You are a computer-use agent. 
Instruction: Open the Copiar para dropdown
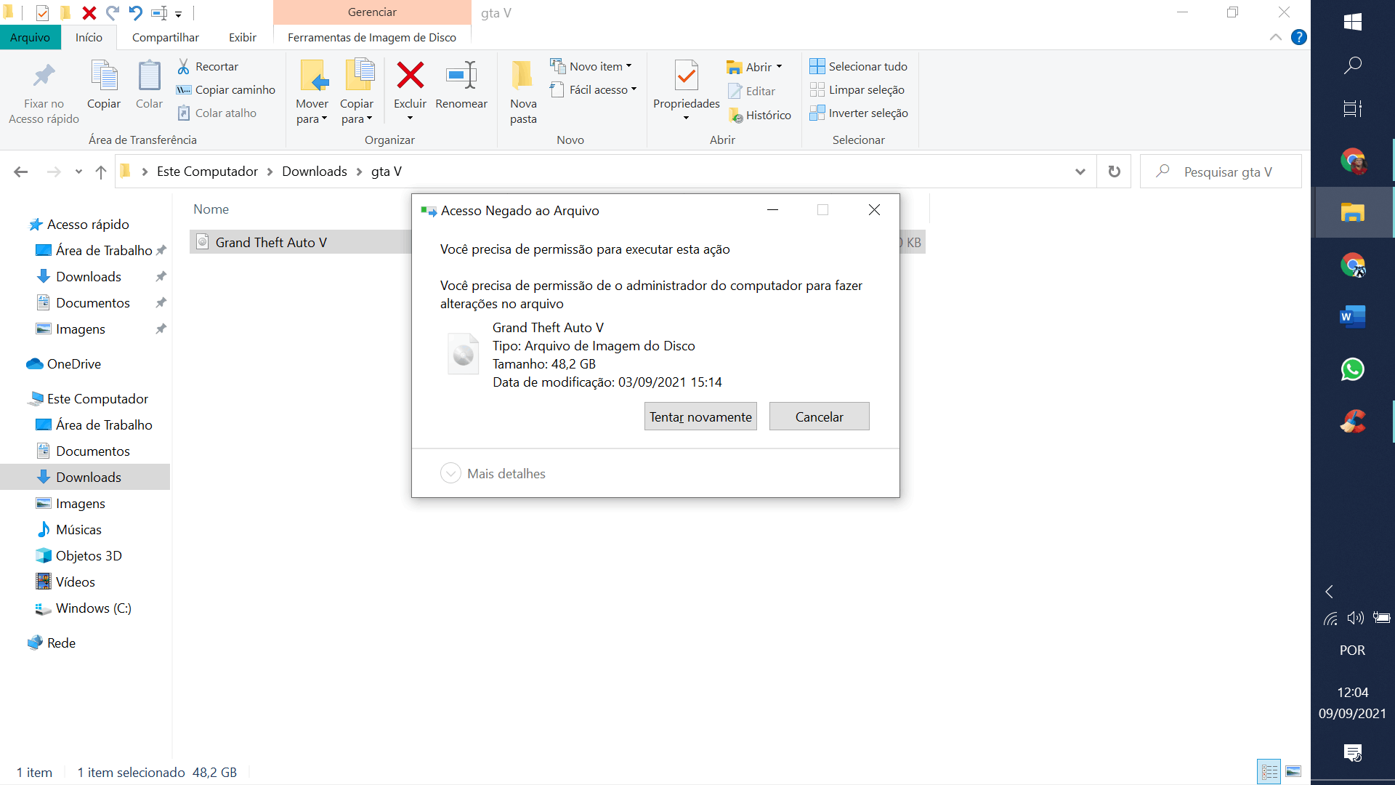(x=357, y=111)
